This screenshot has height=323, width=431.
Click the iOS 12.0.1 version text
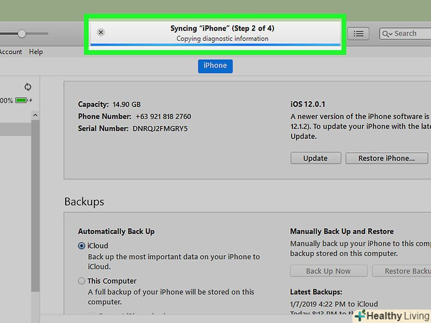point(308,104)
